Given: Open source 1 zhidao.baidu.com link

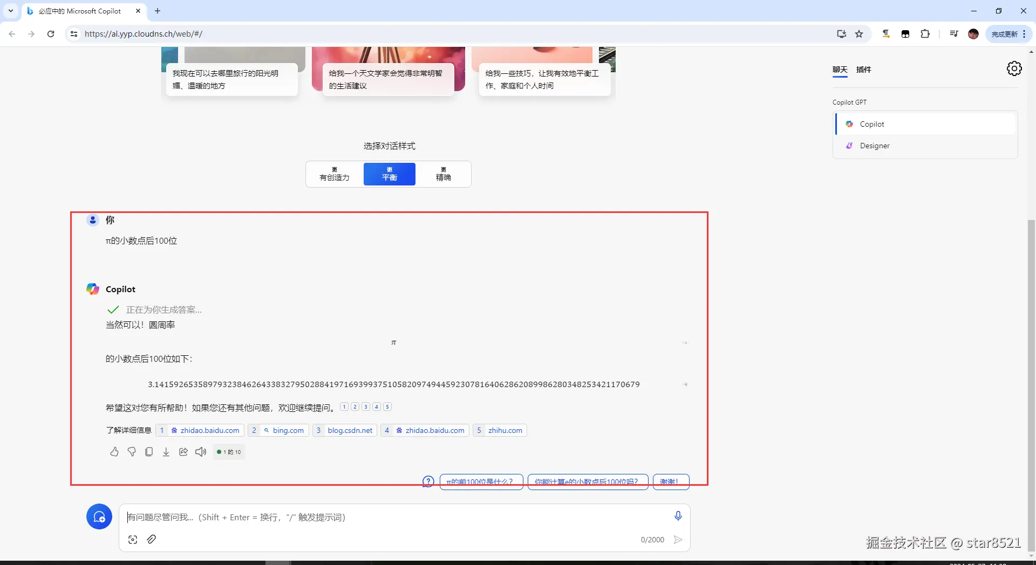Looking at the screenshot, I should point(200,430).
